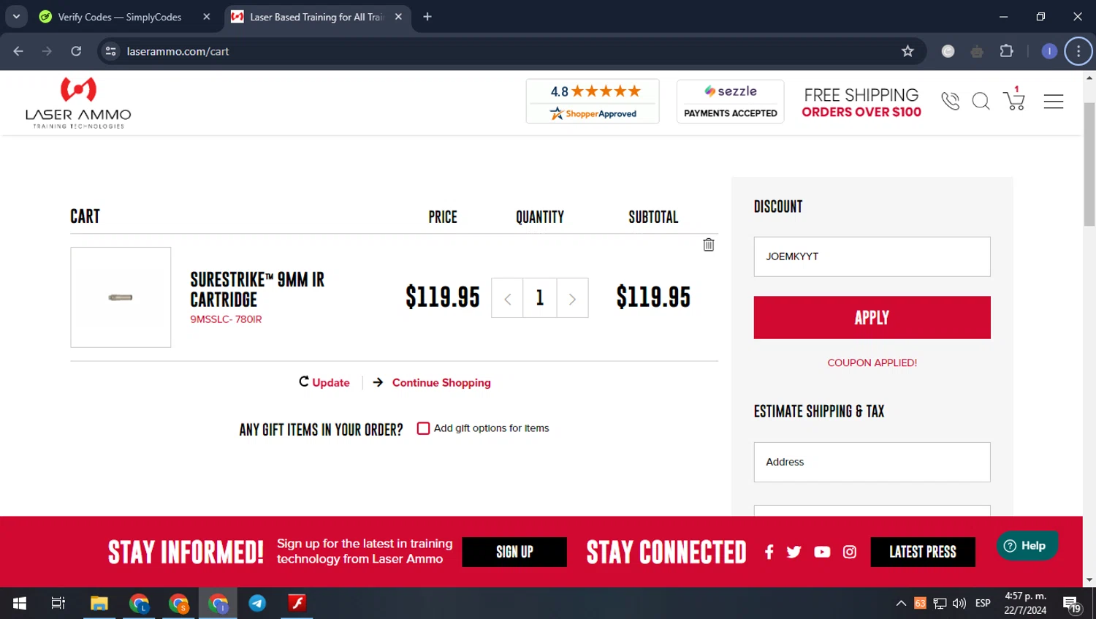Open a new browser tab

(x=427, y=17)
